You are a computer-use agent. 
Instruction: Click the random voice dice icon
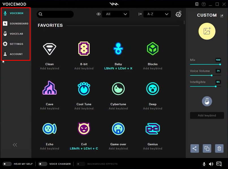click(x=178, y=14)
